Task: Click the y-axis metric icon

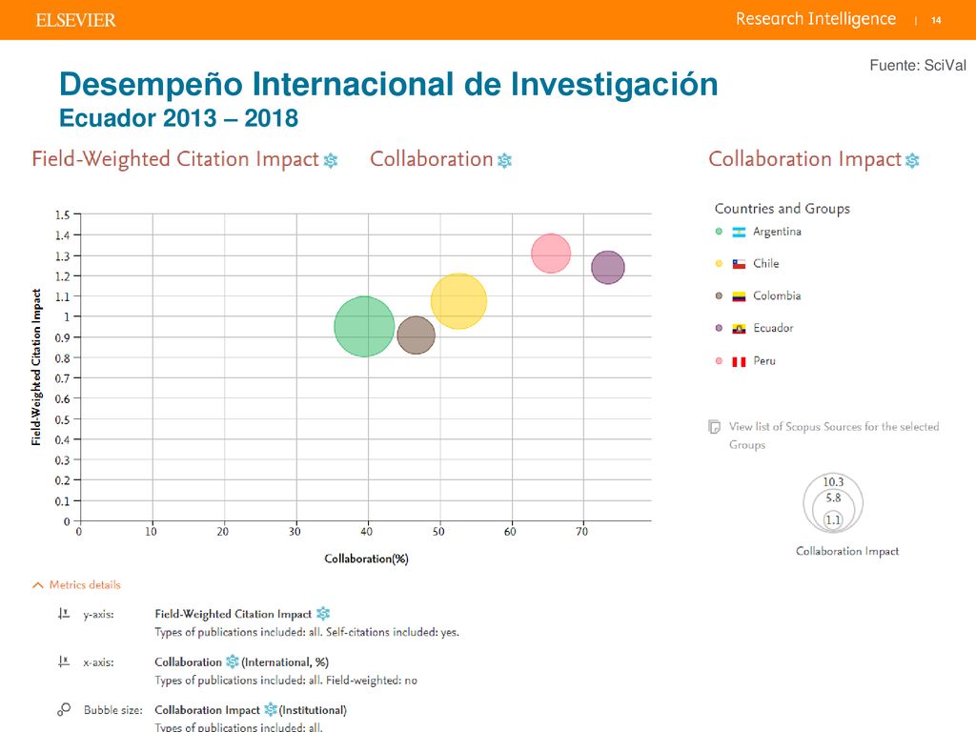Action: [64, 614]
